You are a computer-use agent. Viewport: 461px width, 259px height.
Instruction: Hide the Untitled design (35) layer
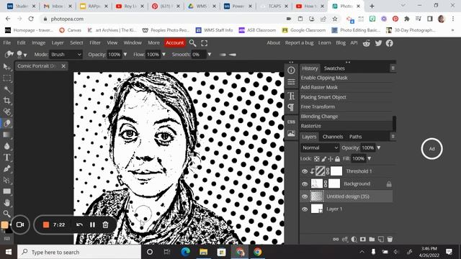pos(305,196)
